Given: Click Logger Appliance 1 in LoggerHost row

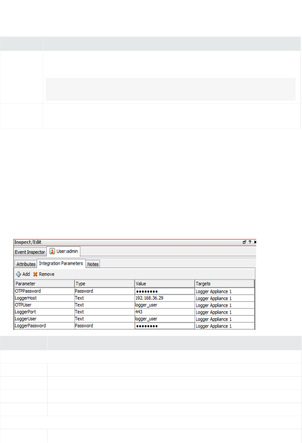Looking at the screenshot, I should coord(224,298).
